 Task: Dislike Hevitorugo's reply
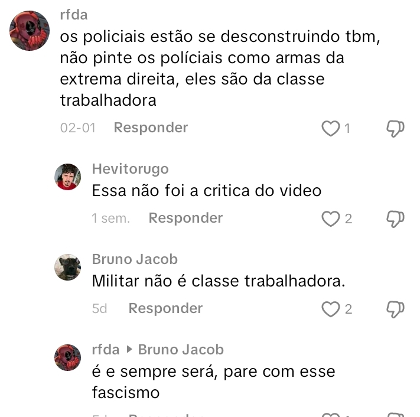(x=395, y=219)
